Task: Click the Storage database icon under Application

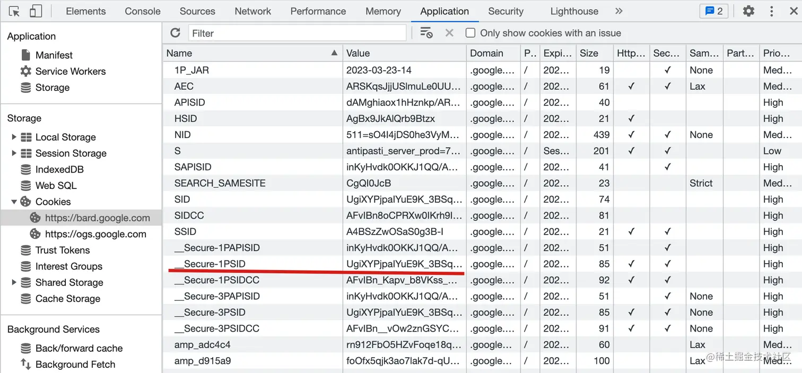Action: (x=25, y=88)
